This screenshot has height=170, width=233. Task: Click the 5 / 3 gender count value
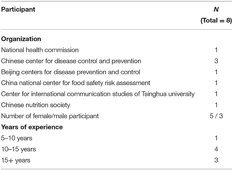click(216, 116)
